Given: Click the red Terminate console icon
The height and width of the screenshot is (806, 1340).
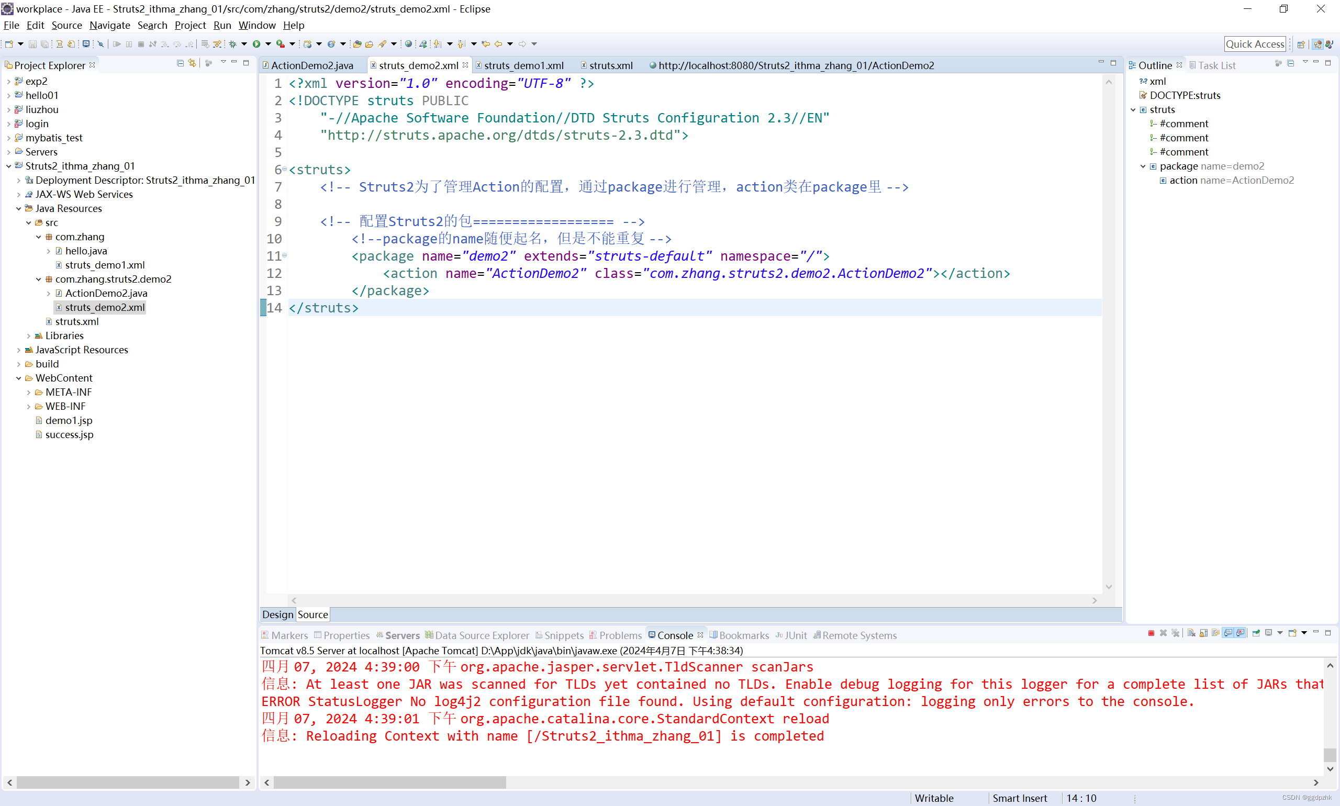Looking at the screenshot, I should pyautogui.click(x=1151, y=633).
